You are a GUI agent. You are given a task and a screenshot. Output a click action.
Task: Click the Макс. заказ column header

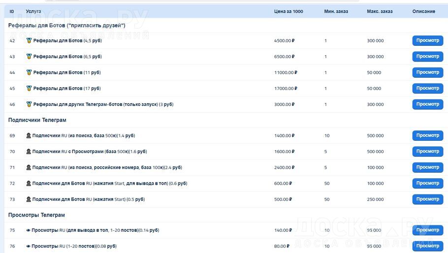380,11
